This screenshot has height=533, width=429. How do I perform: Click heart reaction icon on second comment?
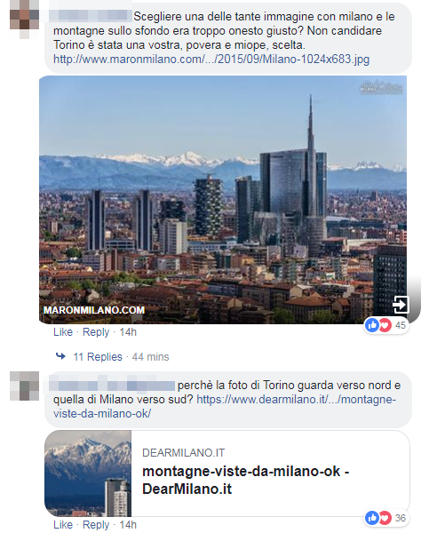[x=385, y=518]
